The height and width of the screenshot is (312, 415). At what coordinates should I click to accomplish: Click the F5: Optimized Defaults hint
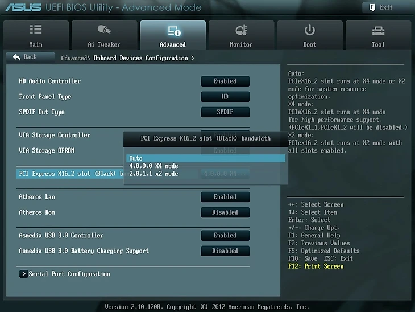click(324, 251)
